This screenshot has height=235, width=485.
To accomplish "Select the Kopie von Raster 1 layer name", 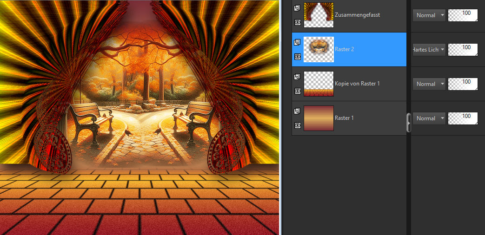I will [x=357, y=84].
